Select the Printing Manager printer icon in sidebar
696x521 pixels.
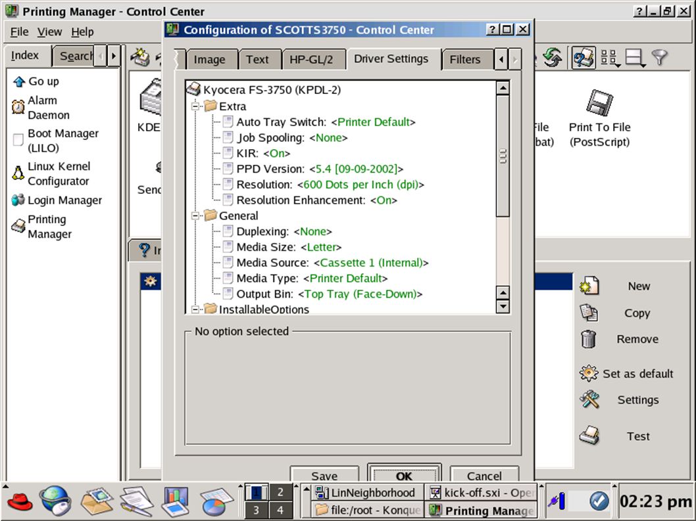18,226
